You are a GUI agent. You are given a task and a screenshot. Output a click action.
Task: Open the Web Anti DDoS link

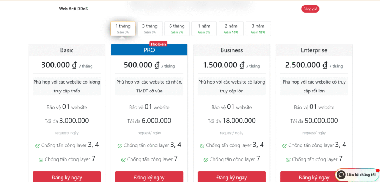[x=73, y=9]
